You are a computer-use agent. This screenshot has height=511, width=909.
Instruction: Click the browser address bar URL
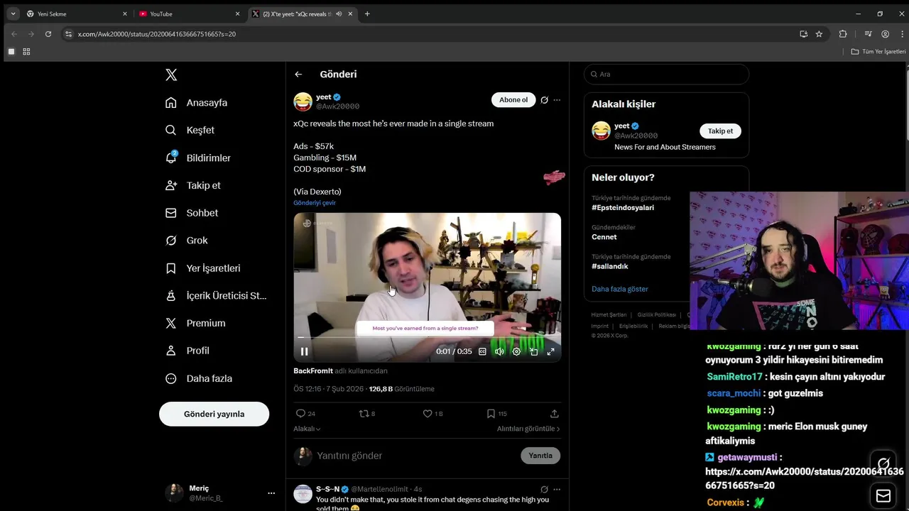(x=157, y=34)
